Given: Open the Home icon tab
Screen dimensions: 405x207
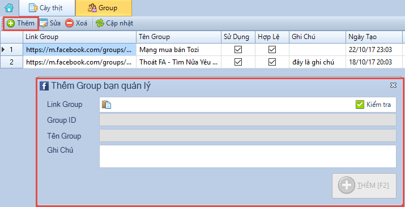Looking at the screenshot, I should coord(9,8).
